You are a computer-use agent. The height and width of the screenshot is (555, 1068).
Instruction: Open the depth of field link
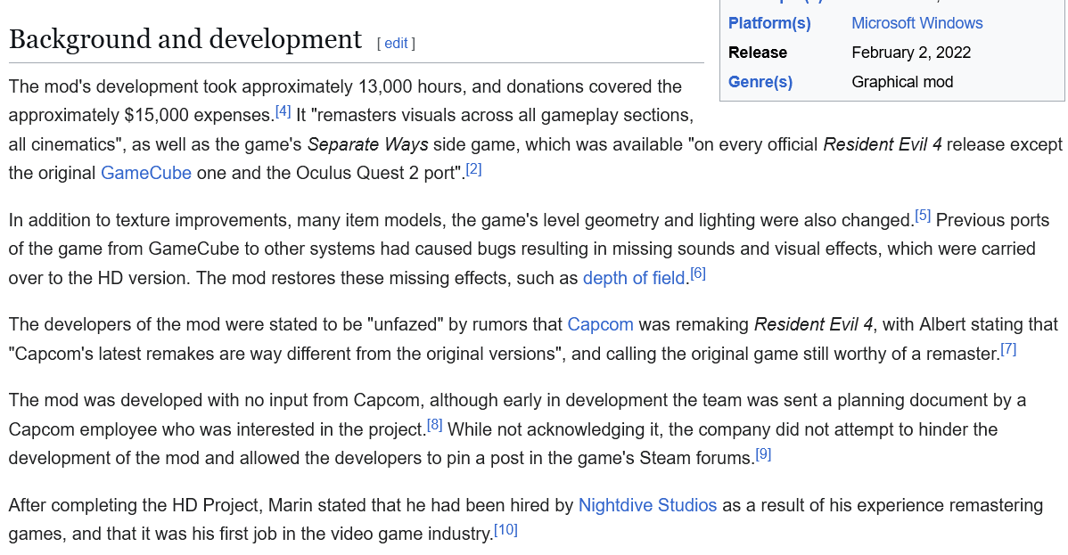(x=634, y=279)
